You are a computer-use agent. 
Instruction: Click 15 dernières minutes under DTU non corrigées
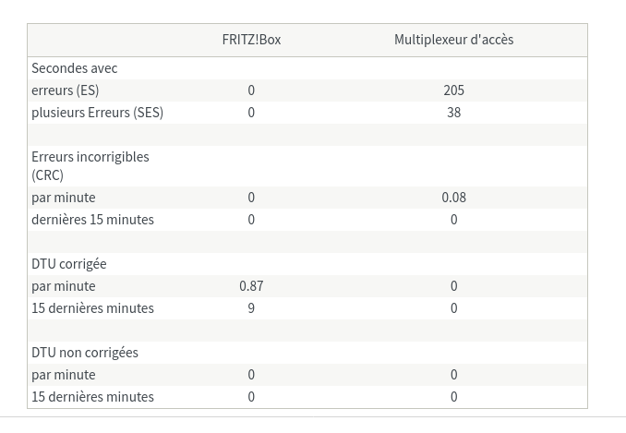tap(92, 397)
